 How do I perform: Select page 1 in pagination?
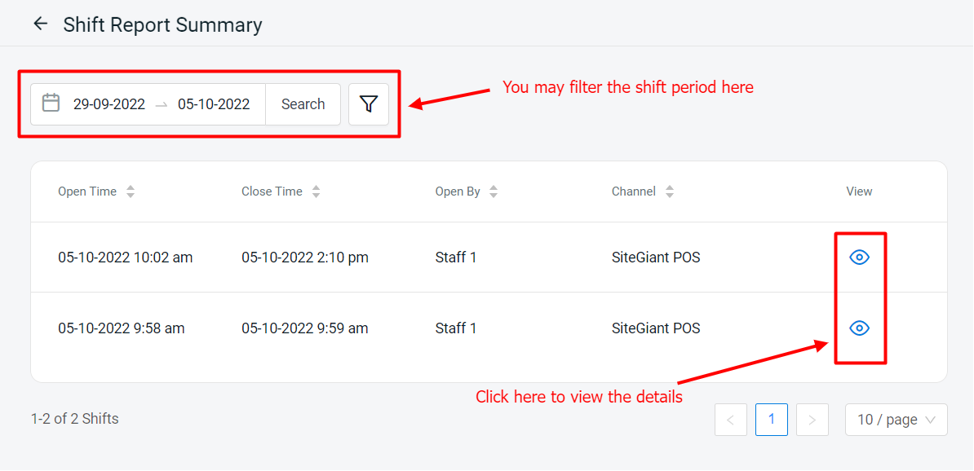point(771,419)
